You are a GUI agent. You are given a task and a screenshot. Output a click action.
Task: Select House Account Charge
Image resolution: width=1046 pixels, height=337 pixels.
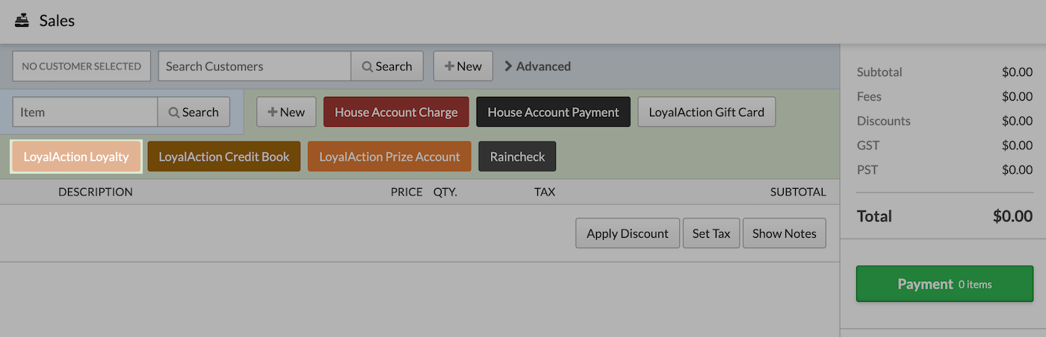click(396, 112)
